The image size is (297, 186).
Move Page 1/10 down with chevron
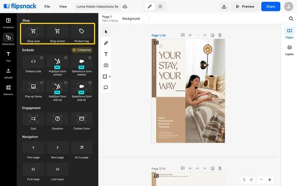[205, 35]
